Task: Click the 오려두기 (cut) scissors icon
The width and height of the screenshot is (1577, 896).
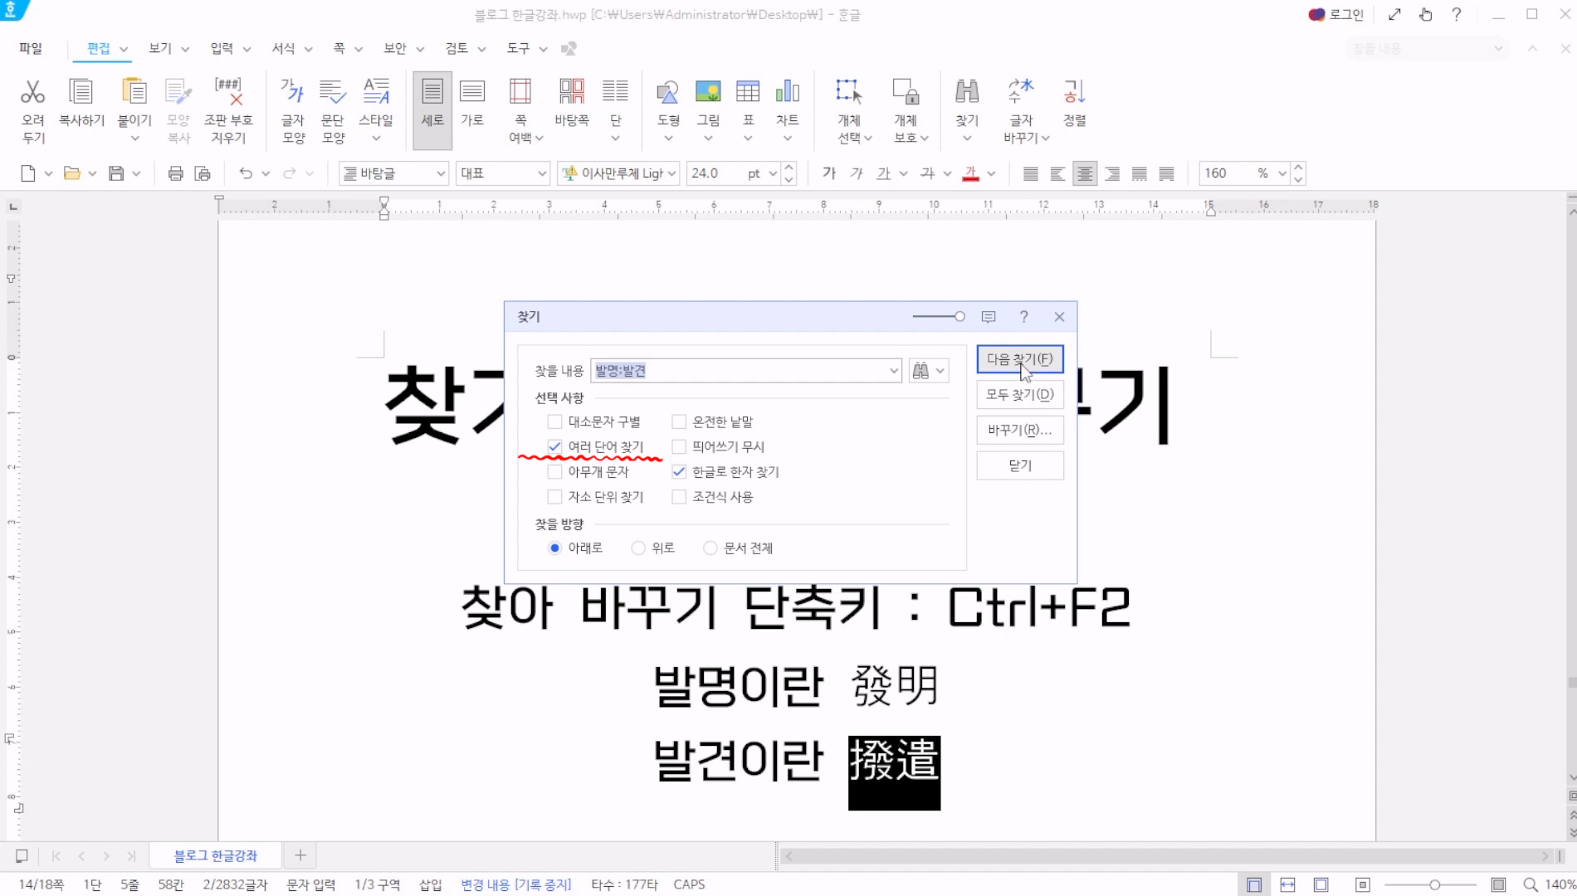Action: (32, 91)
